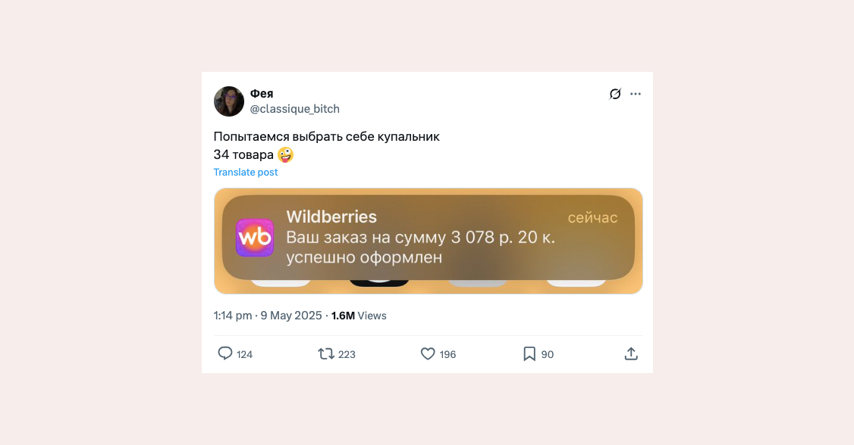Repost the tweet using the retweet icon
The height and width of the screenshot is (445, 854).
(325, 354)
